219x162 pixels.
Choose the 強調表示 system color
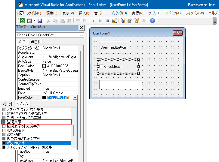coord(37,122)
